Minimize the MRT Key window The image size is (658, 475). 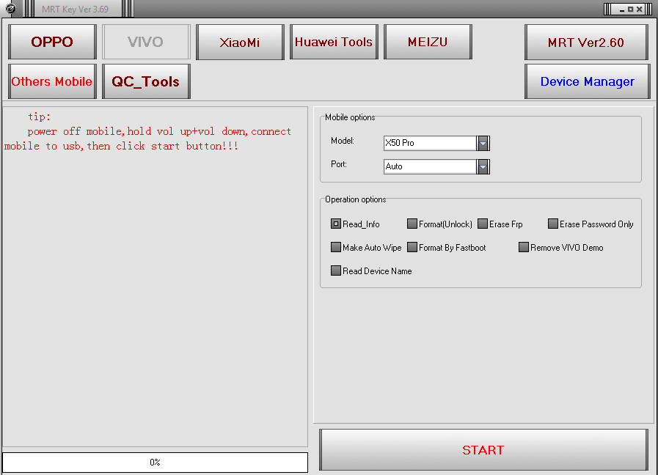(x=622, y=10)
